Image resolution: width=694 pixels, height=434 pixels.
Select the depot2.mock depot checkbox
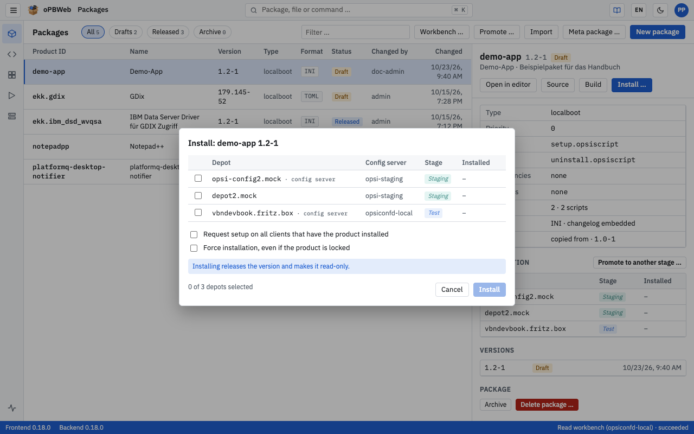pyautogui.click(x=198, y=195)
